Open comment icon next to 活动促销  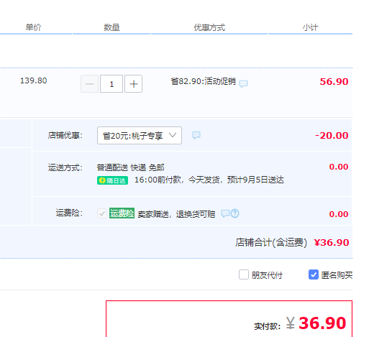pyautogui.click(x=243, y=83)
